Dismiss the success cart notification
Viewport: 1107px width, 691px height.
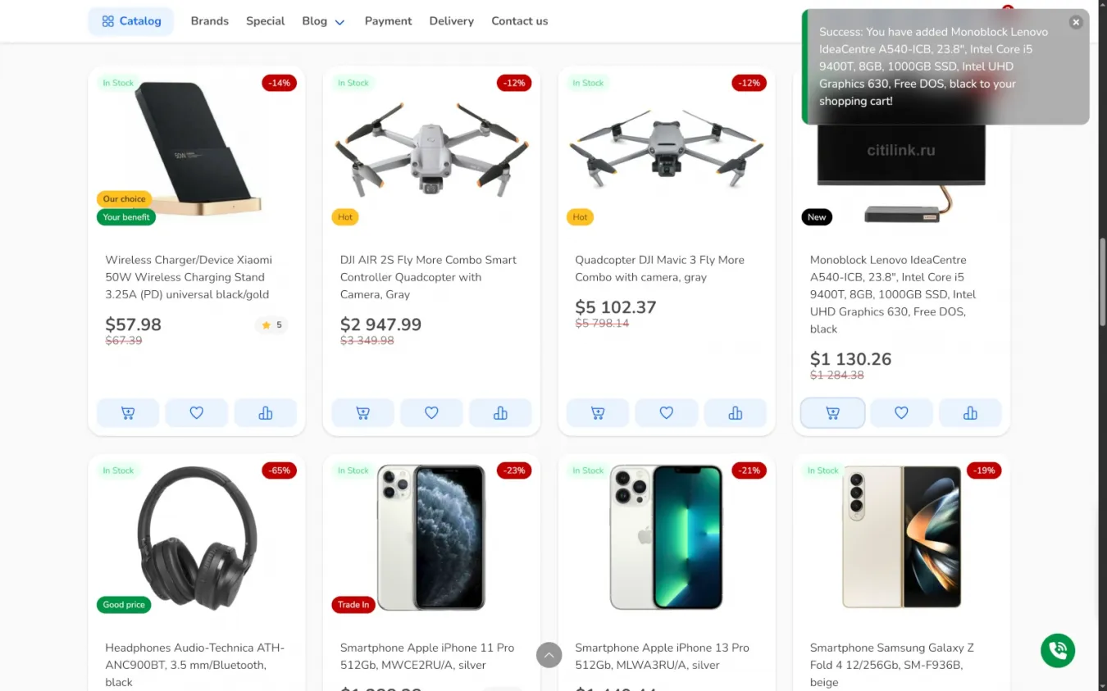pos(1076,22)
